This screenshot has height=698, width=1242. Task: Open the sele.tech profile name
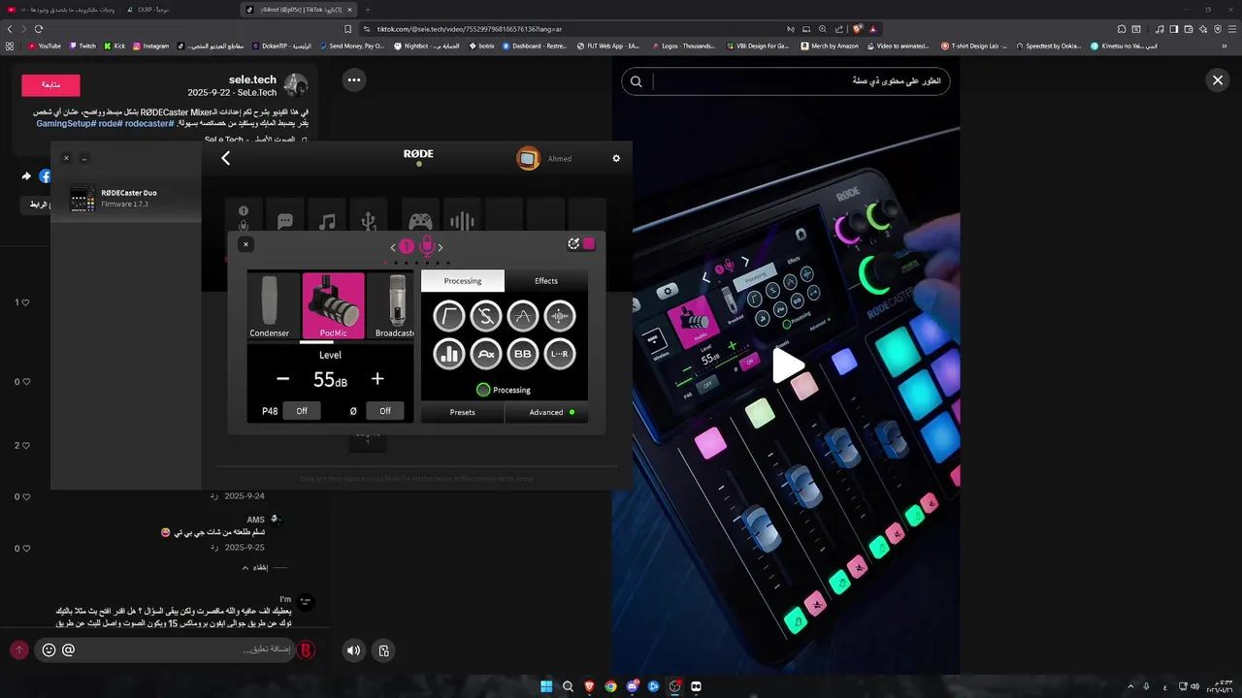coord(252,79)
